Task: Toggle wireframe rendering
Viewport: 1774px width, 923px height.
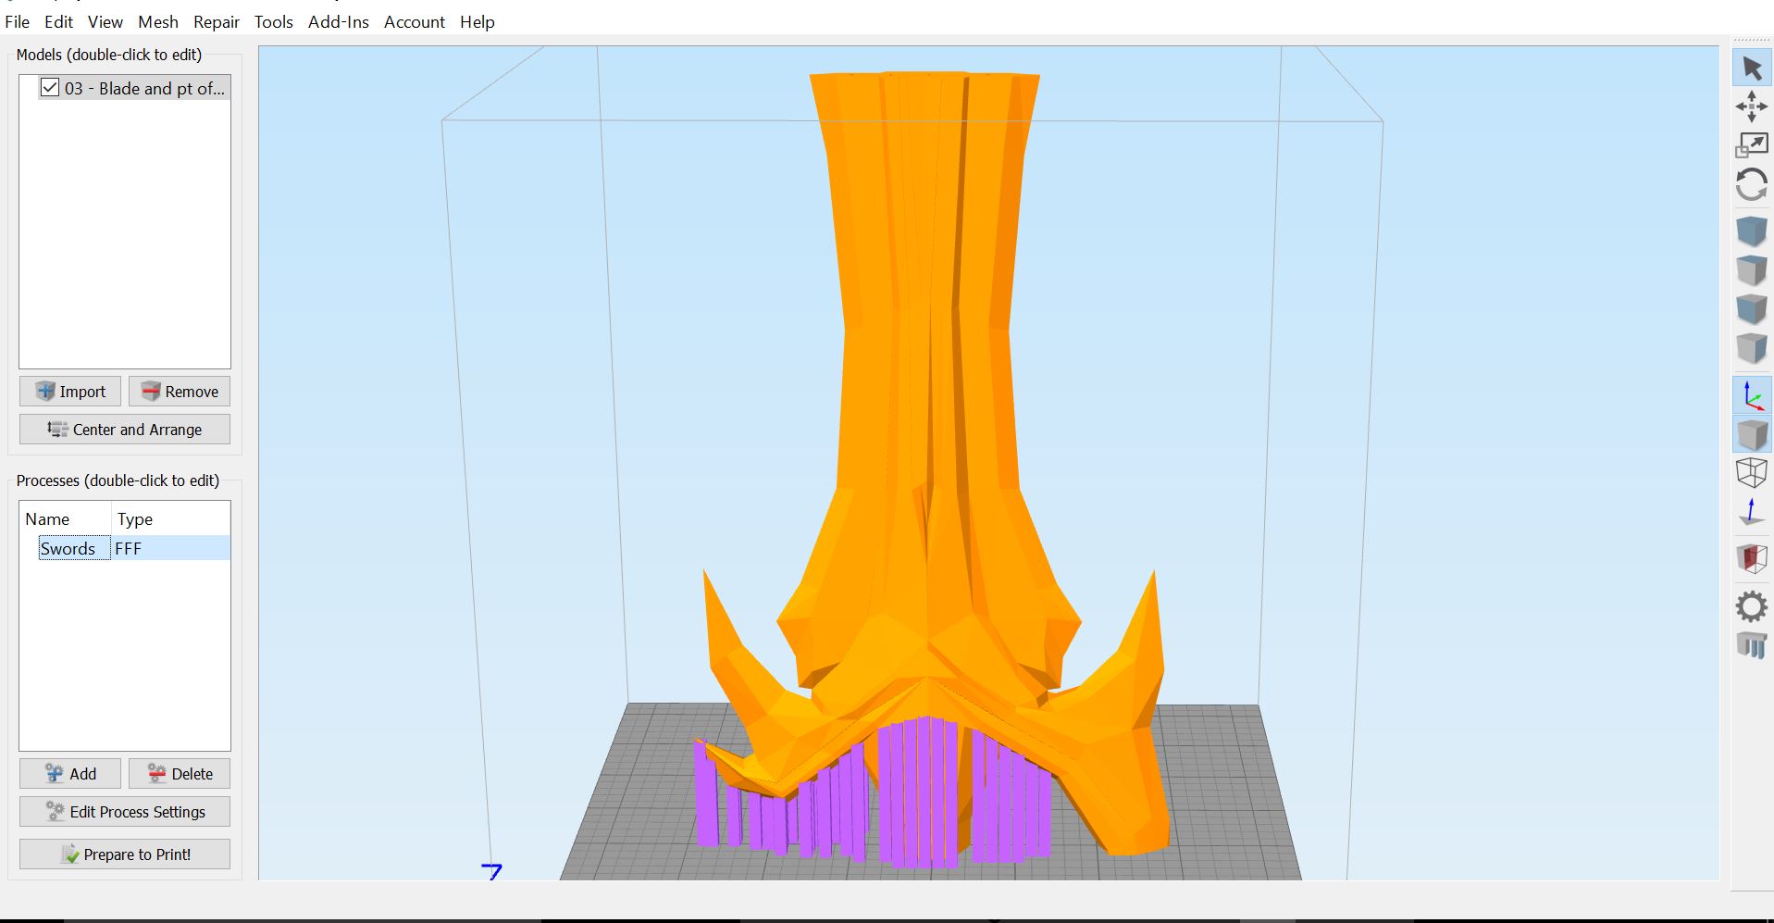Action: [x=1752, y=473]
